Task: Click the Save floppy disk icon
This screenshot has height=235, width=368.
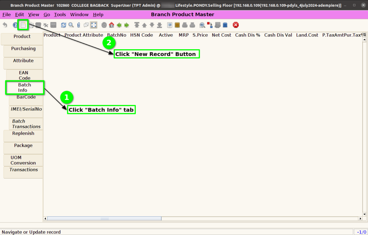Action: pos(53,25)
